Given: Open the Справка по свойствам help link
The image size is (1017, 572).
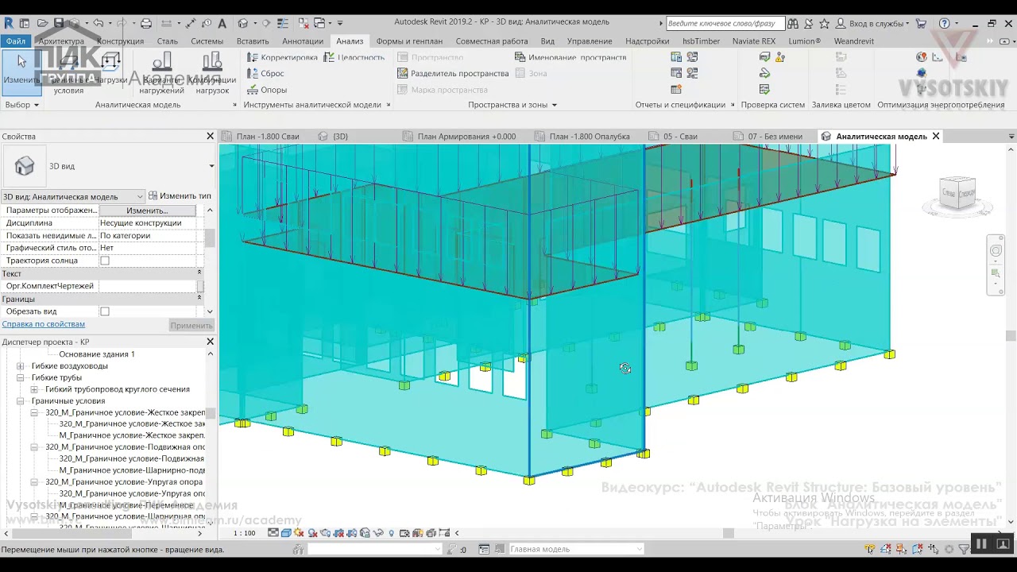Looking at the screenshot, I should click(43, 324).
